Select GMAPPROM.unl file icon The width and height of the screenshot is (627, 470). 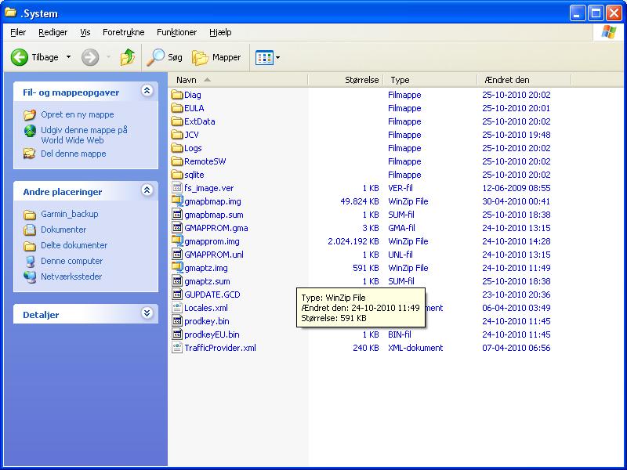177,254
